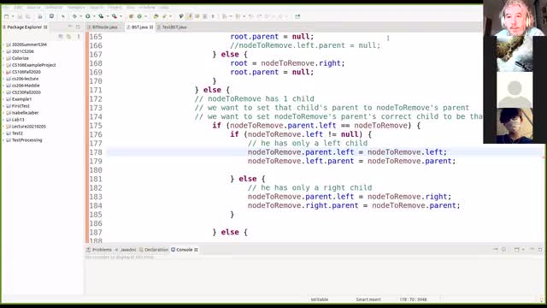547x308 pixels.
Task: Open the New wizard dropdown arrow
Action: [13, 16]
